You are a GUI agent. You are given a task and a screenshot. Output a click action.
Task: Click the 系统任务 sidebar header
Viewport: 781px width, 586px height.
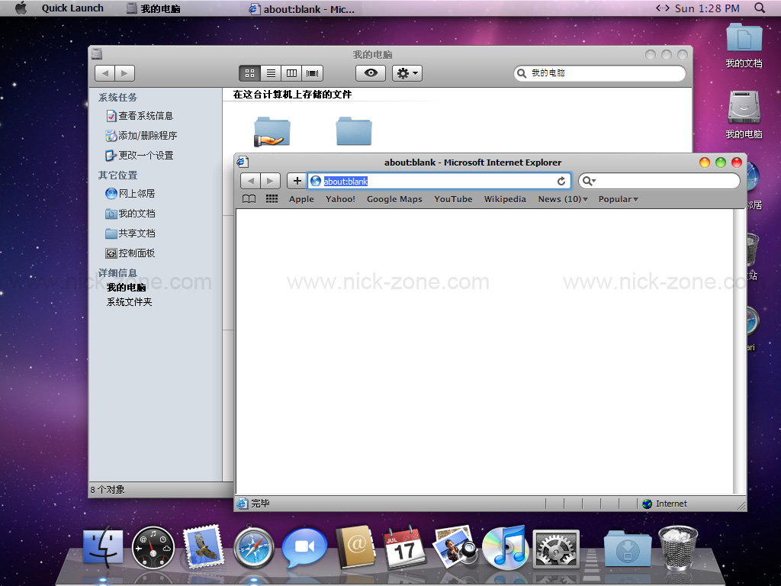[x=117, y=97]
